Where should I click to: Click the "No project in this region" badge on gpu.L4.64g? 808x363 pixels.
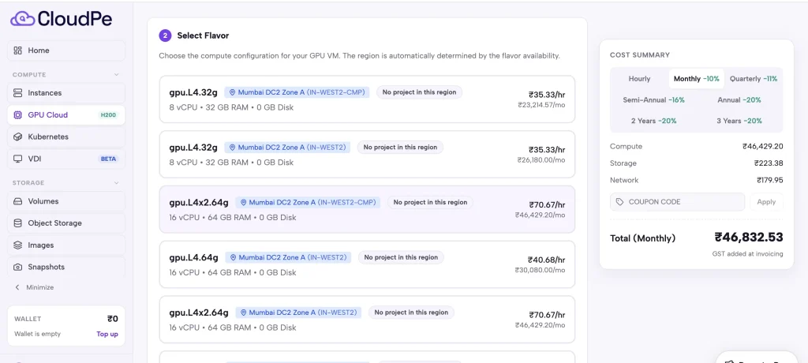[x=401, y=257]
